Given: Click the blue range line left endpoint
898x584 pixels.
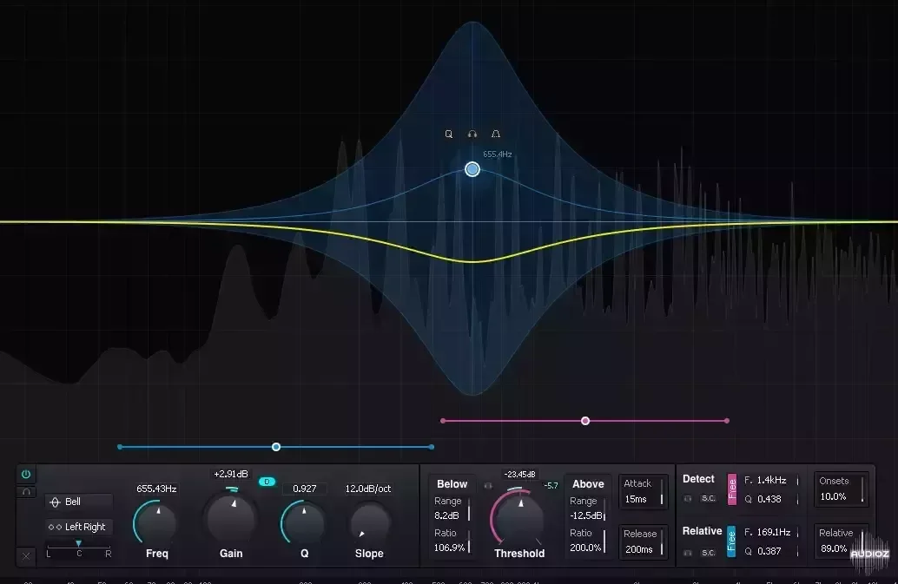Looking at the screenshot, I should pyautogui.click(x=120, y=447).
